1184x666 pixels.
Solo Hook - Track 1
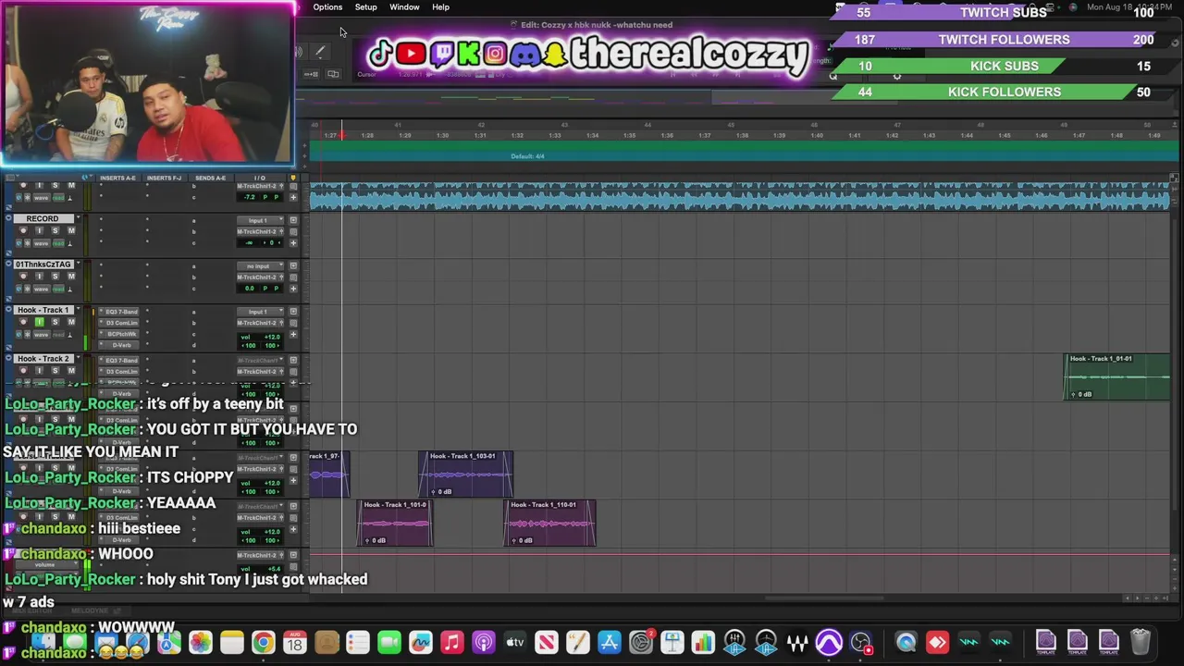55,322
